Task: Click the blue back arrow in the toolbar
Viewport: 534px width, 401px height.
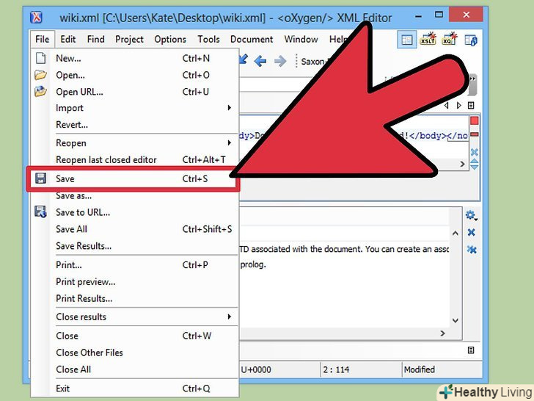Action: 260,62
